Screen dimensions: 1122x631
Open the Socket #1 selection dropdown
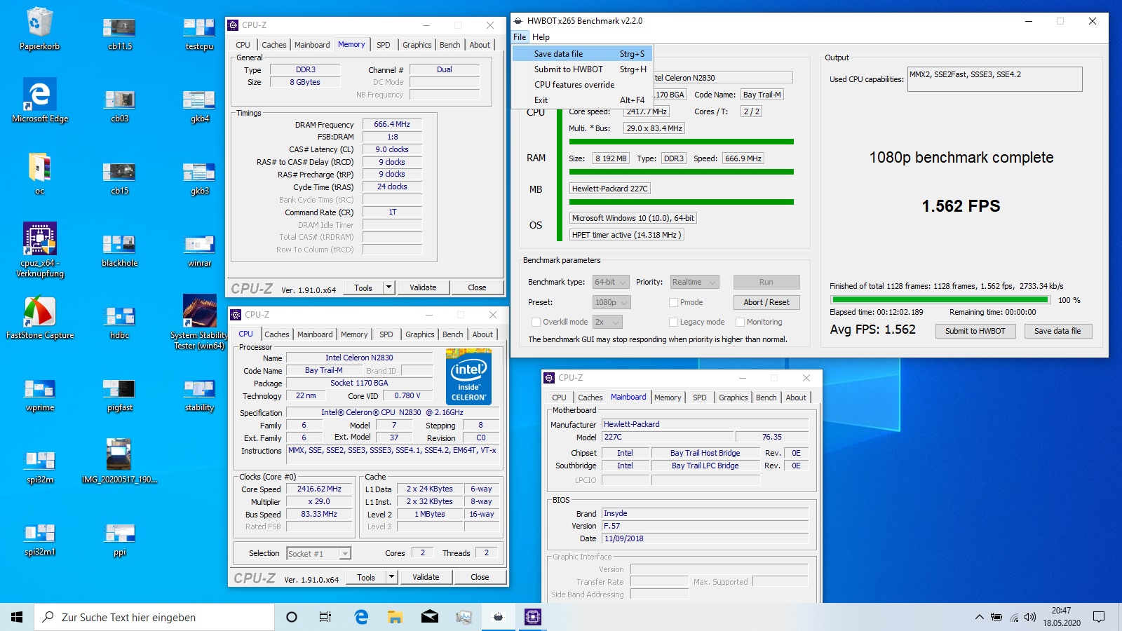pos(318,553)
